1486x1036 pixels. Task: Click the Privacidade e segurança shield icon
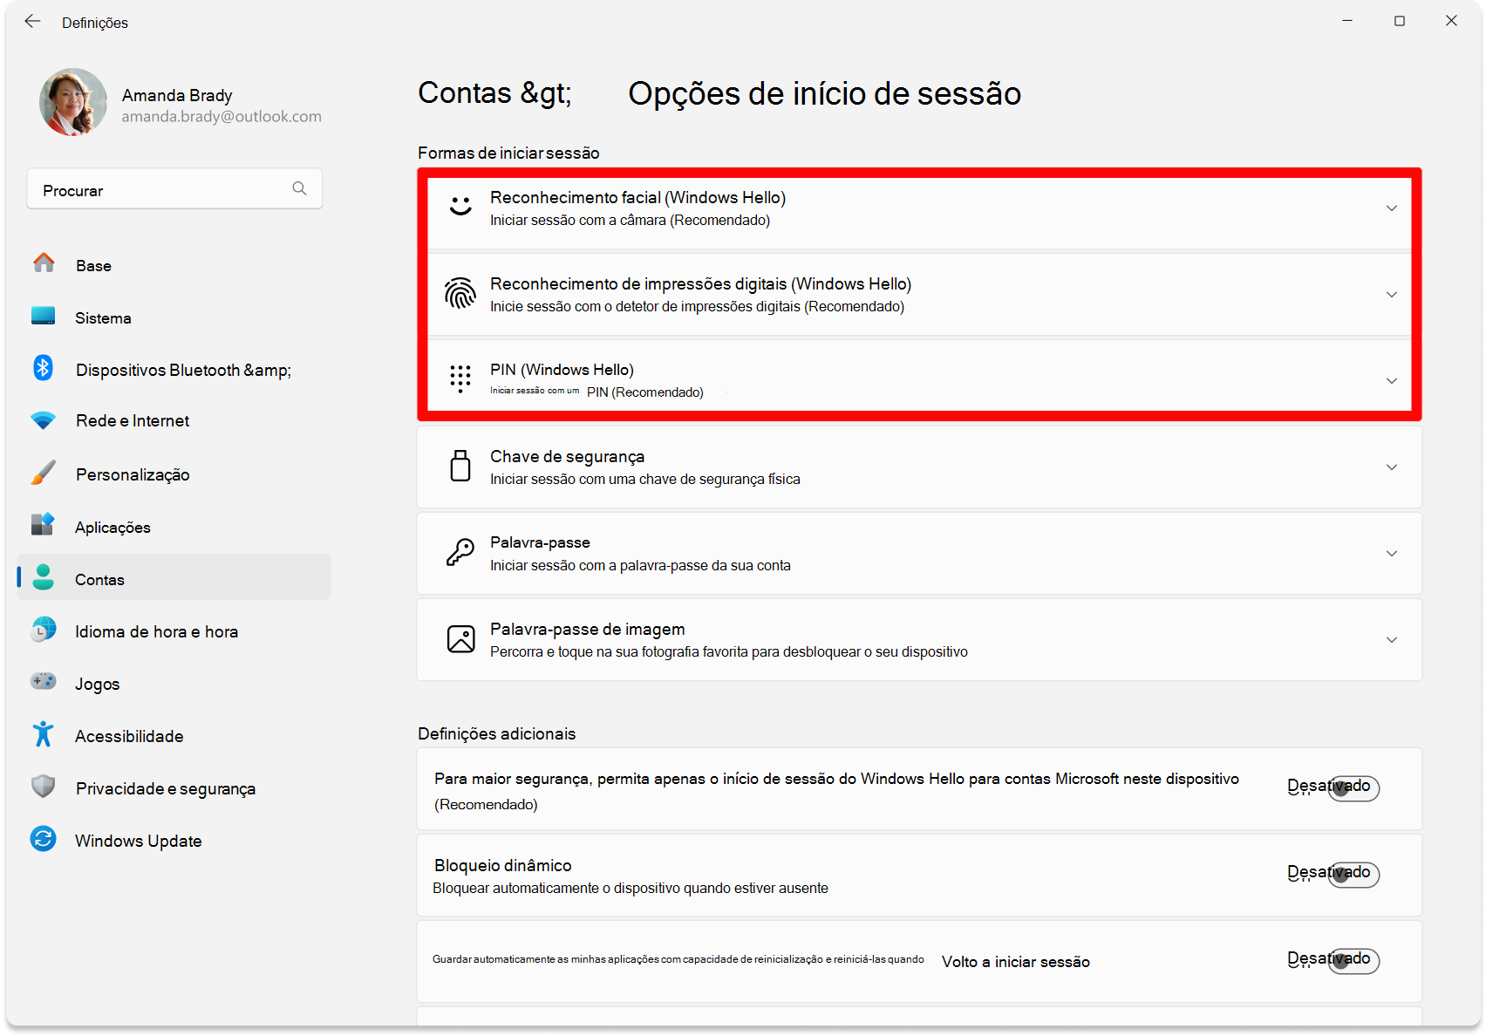(x=44, y=786)
